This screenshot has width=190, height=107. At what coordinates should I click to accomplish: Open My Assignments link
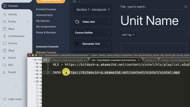[46, 26]
